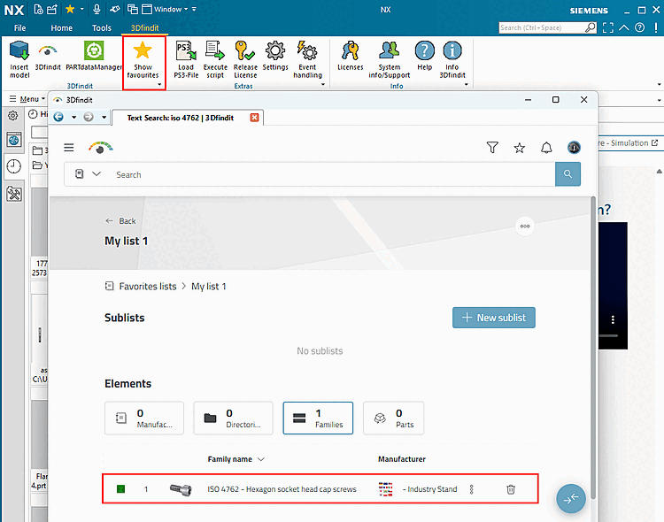Open the tools sidebar icon below the clock
Viewport: 664px width, 522px height.
click(x=14, y=194)
